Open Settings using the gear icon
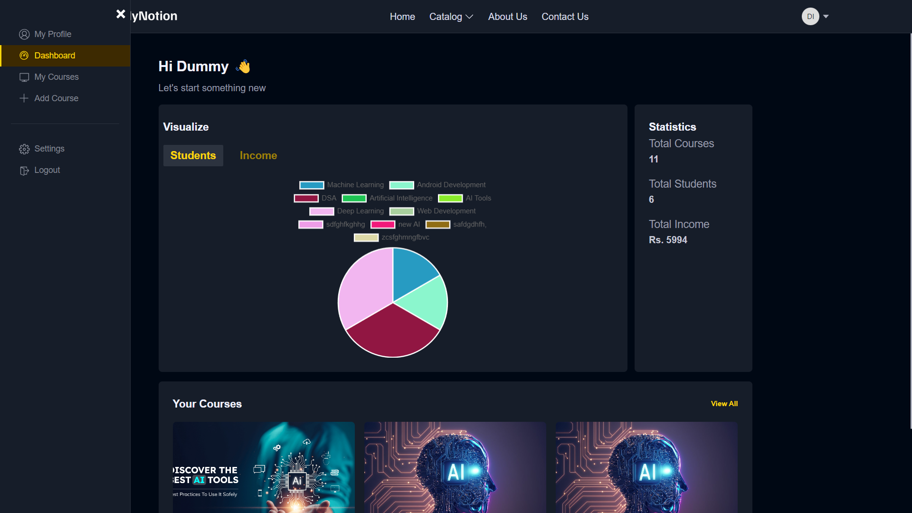Screen dimensions: 912x513 24,149
